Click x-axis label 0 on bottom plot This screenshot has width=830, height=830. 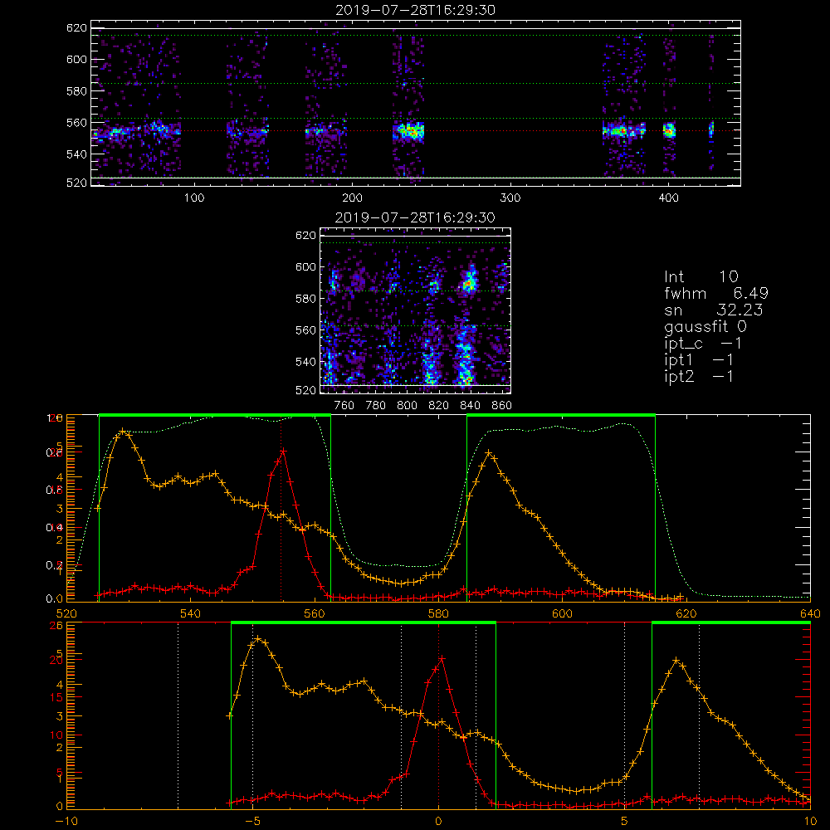click(x=438, y=821)
